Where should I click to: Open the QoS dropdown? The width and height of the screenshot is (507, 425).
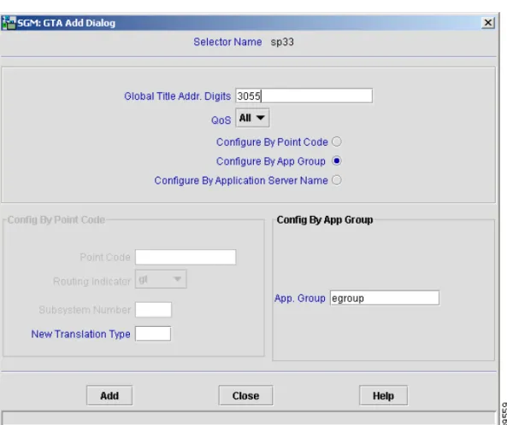(x=252, y=118)
